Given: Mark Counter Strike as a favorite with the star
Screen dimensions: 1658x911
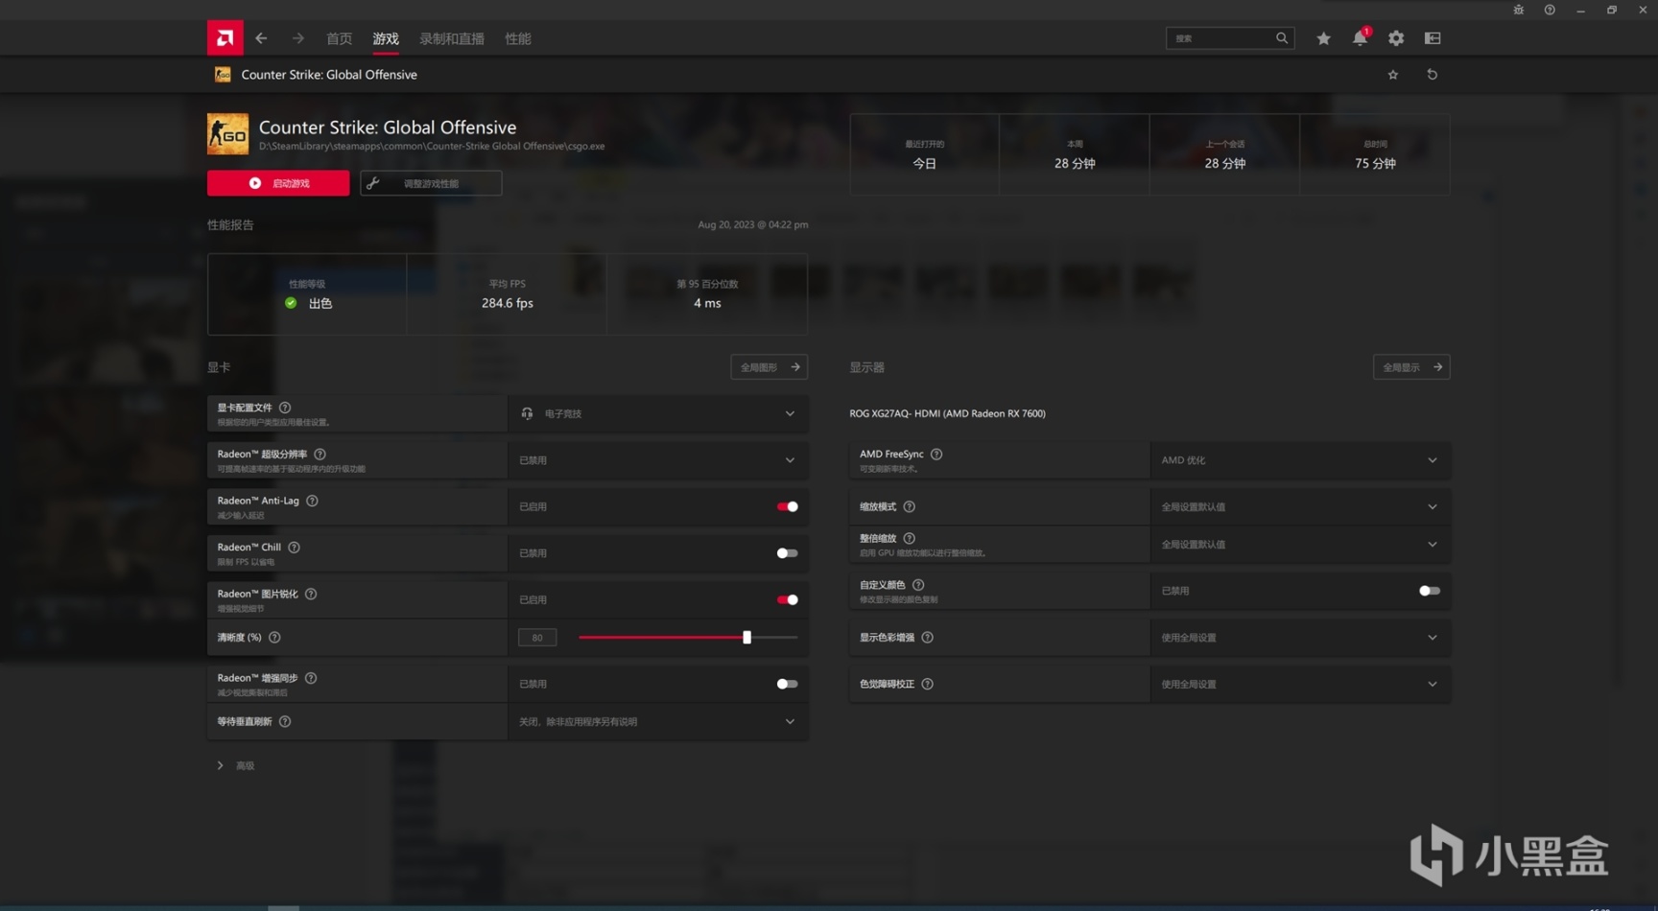Looking at the screenshot, I should click(x=1393, y=75).
